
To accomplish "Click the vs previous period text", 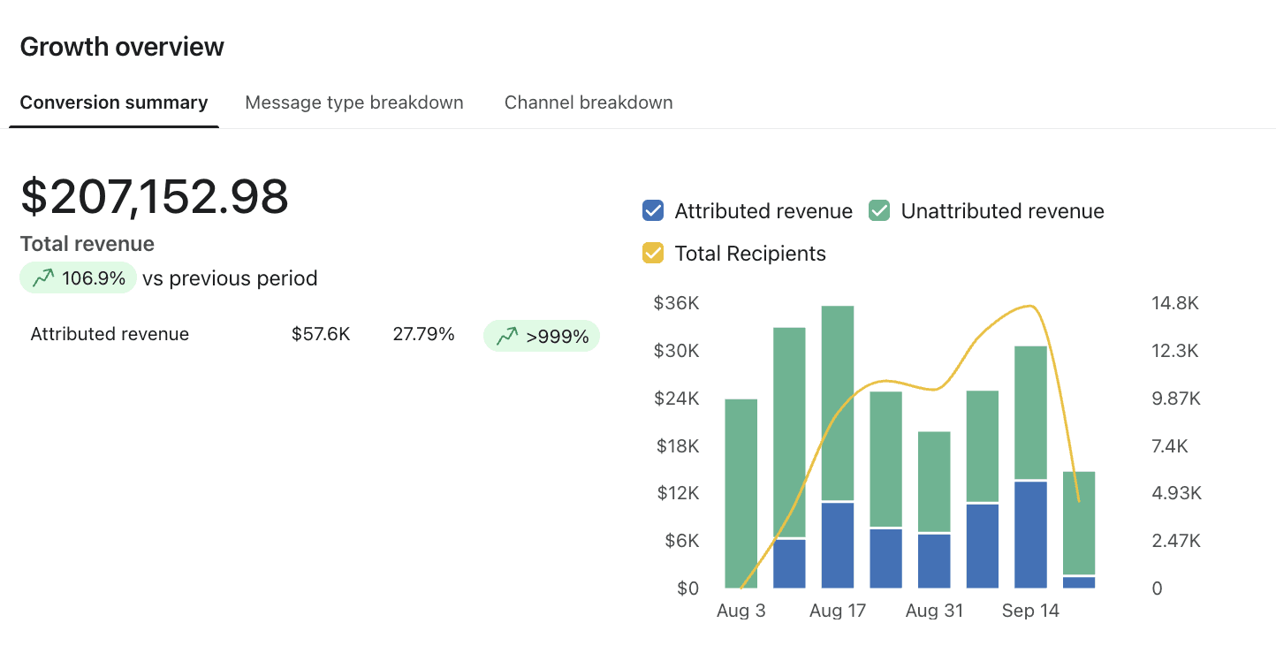I will point(230,278).
